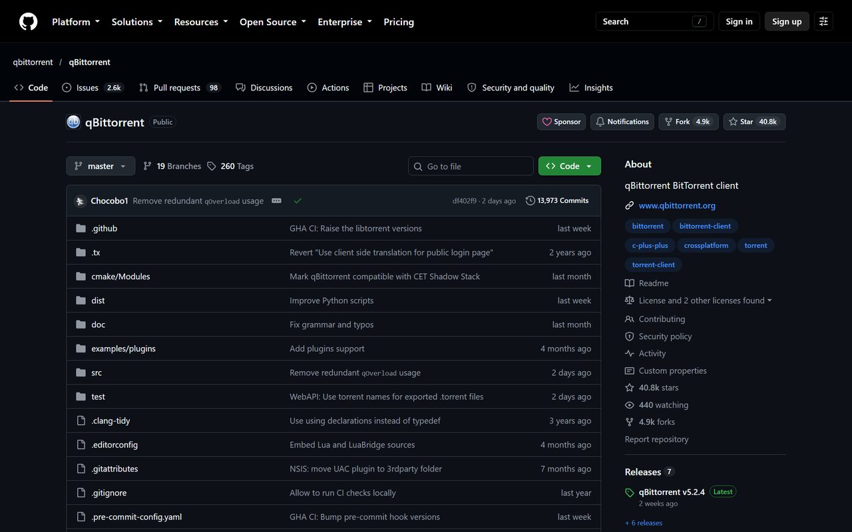852x532 pixels.
Task: Click the Activity pulse icon
Action: point(630,354)
